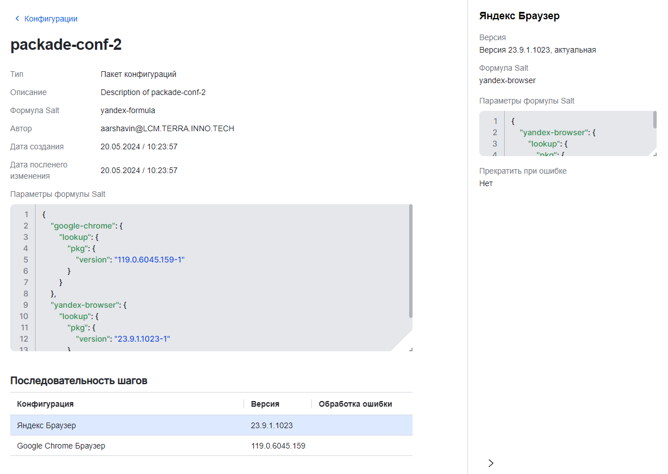668x474 pixels.
Task: Click the side panel code editor resize handle
Action: pyautogui.click(x=654, y=154)
